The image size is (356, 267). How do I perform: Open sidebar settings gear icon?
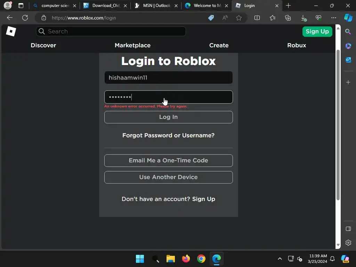(x=348, y=243)
